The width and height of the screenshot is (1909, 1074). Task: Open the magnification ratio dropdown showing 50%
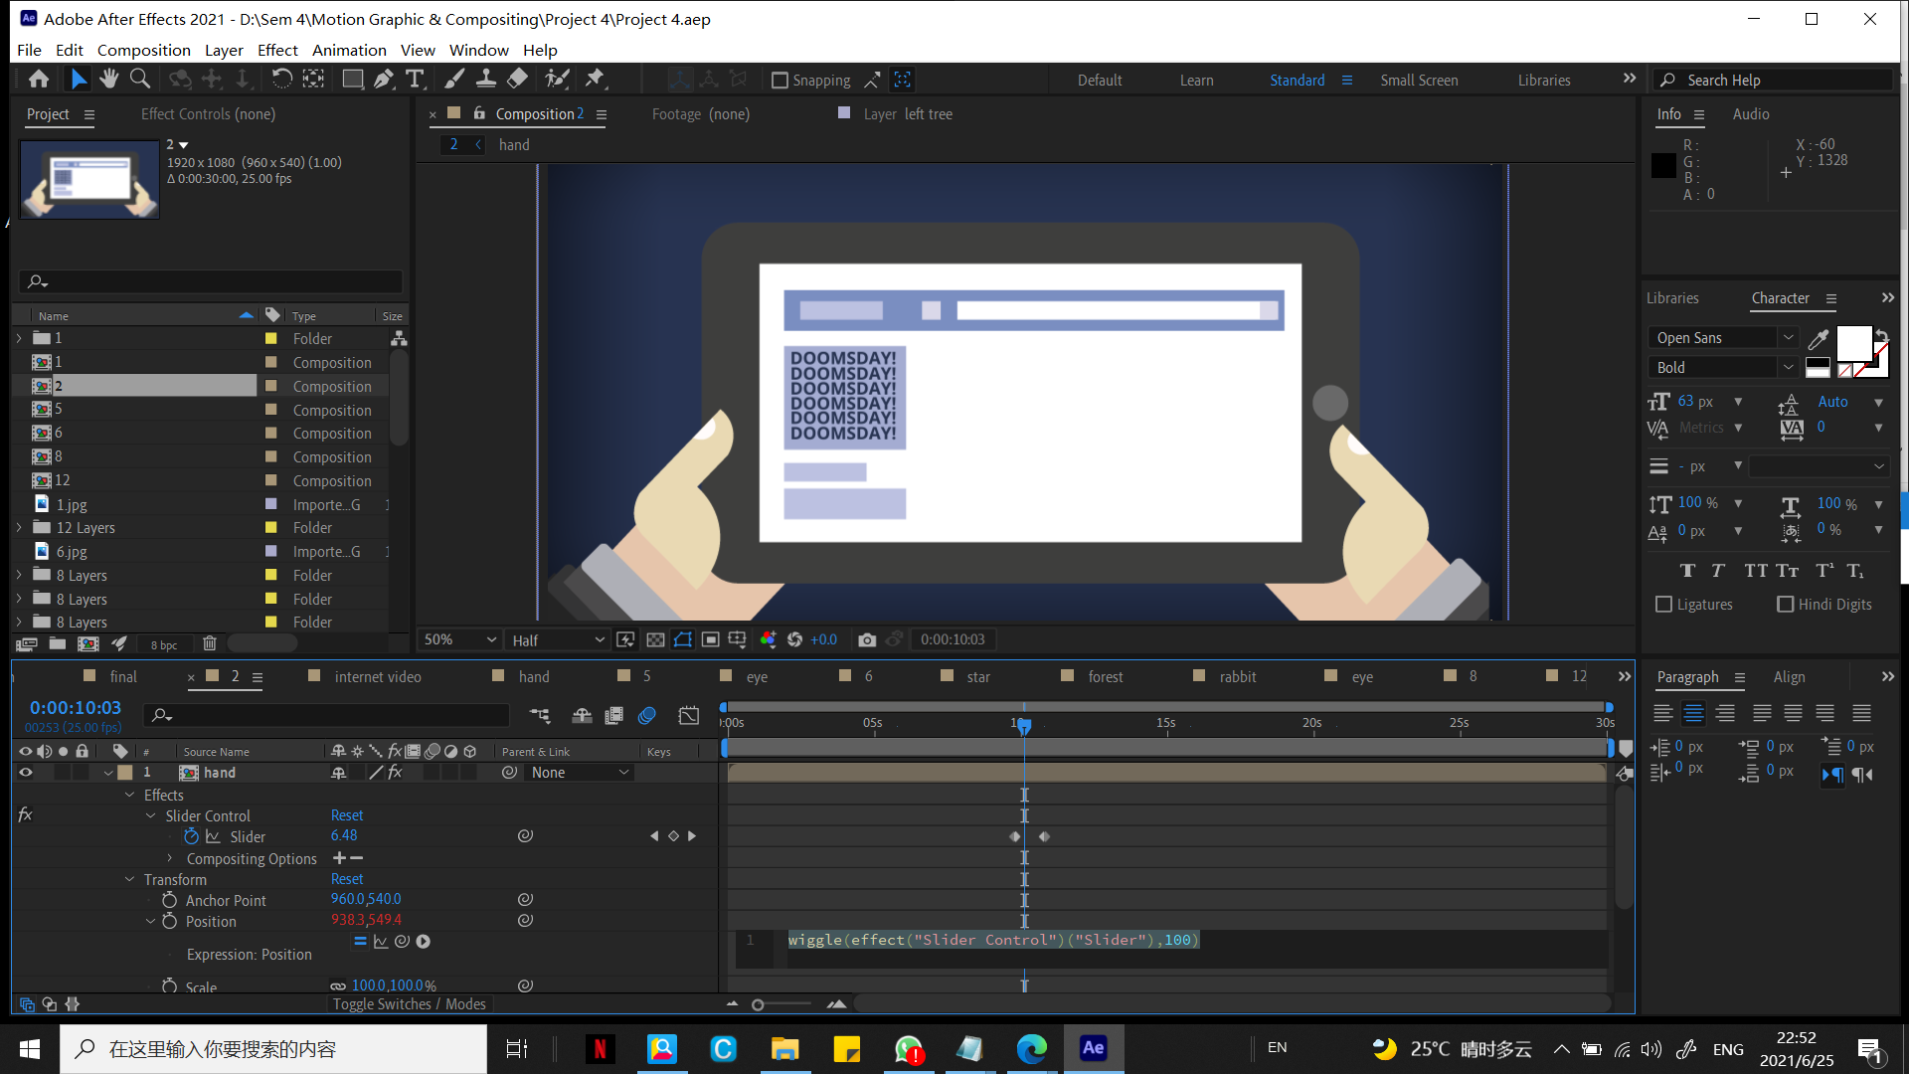click(457, 639)
